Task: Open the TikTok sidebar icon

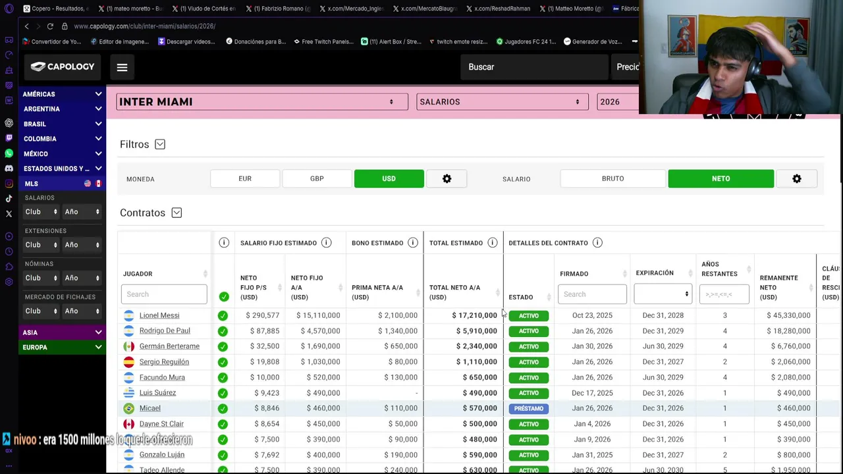Action: (9, 199)
